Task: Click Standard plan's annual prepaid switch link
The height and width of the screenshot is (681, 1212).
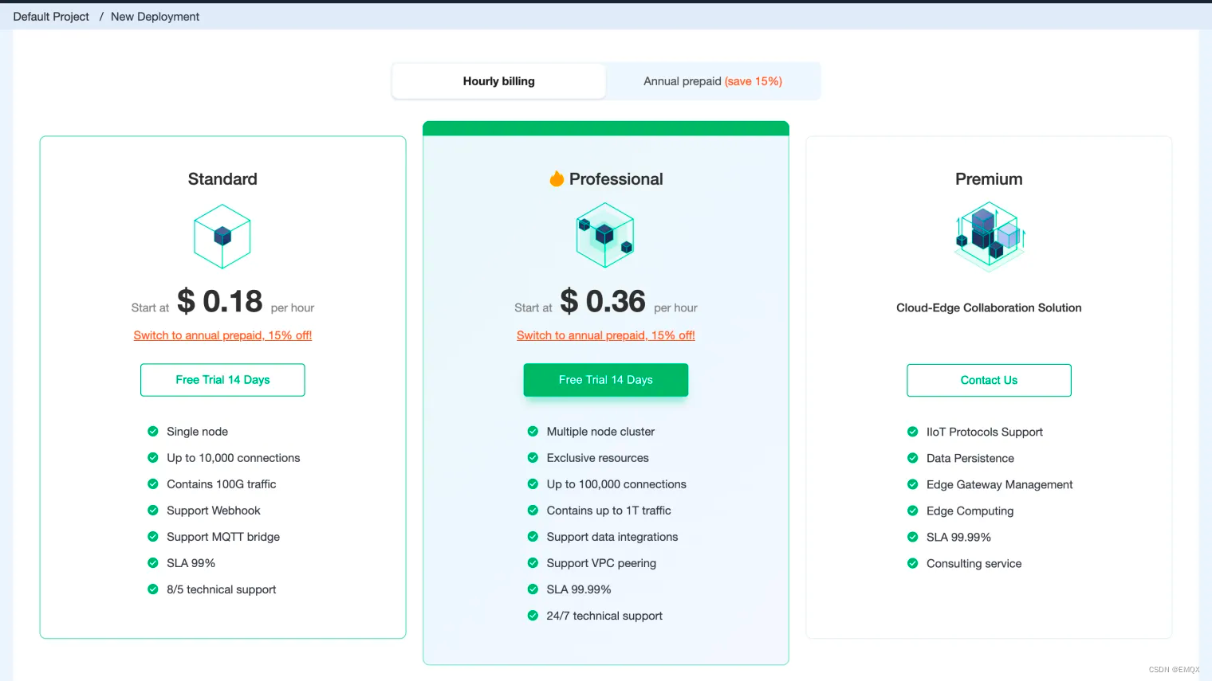Action: pos(222,335)
